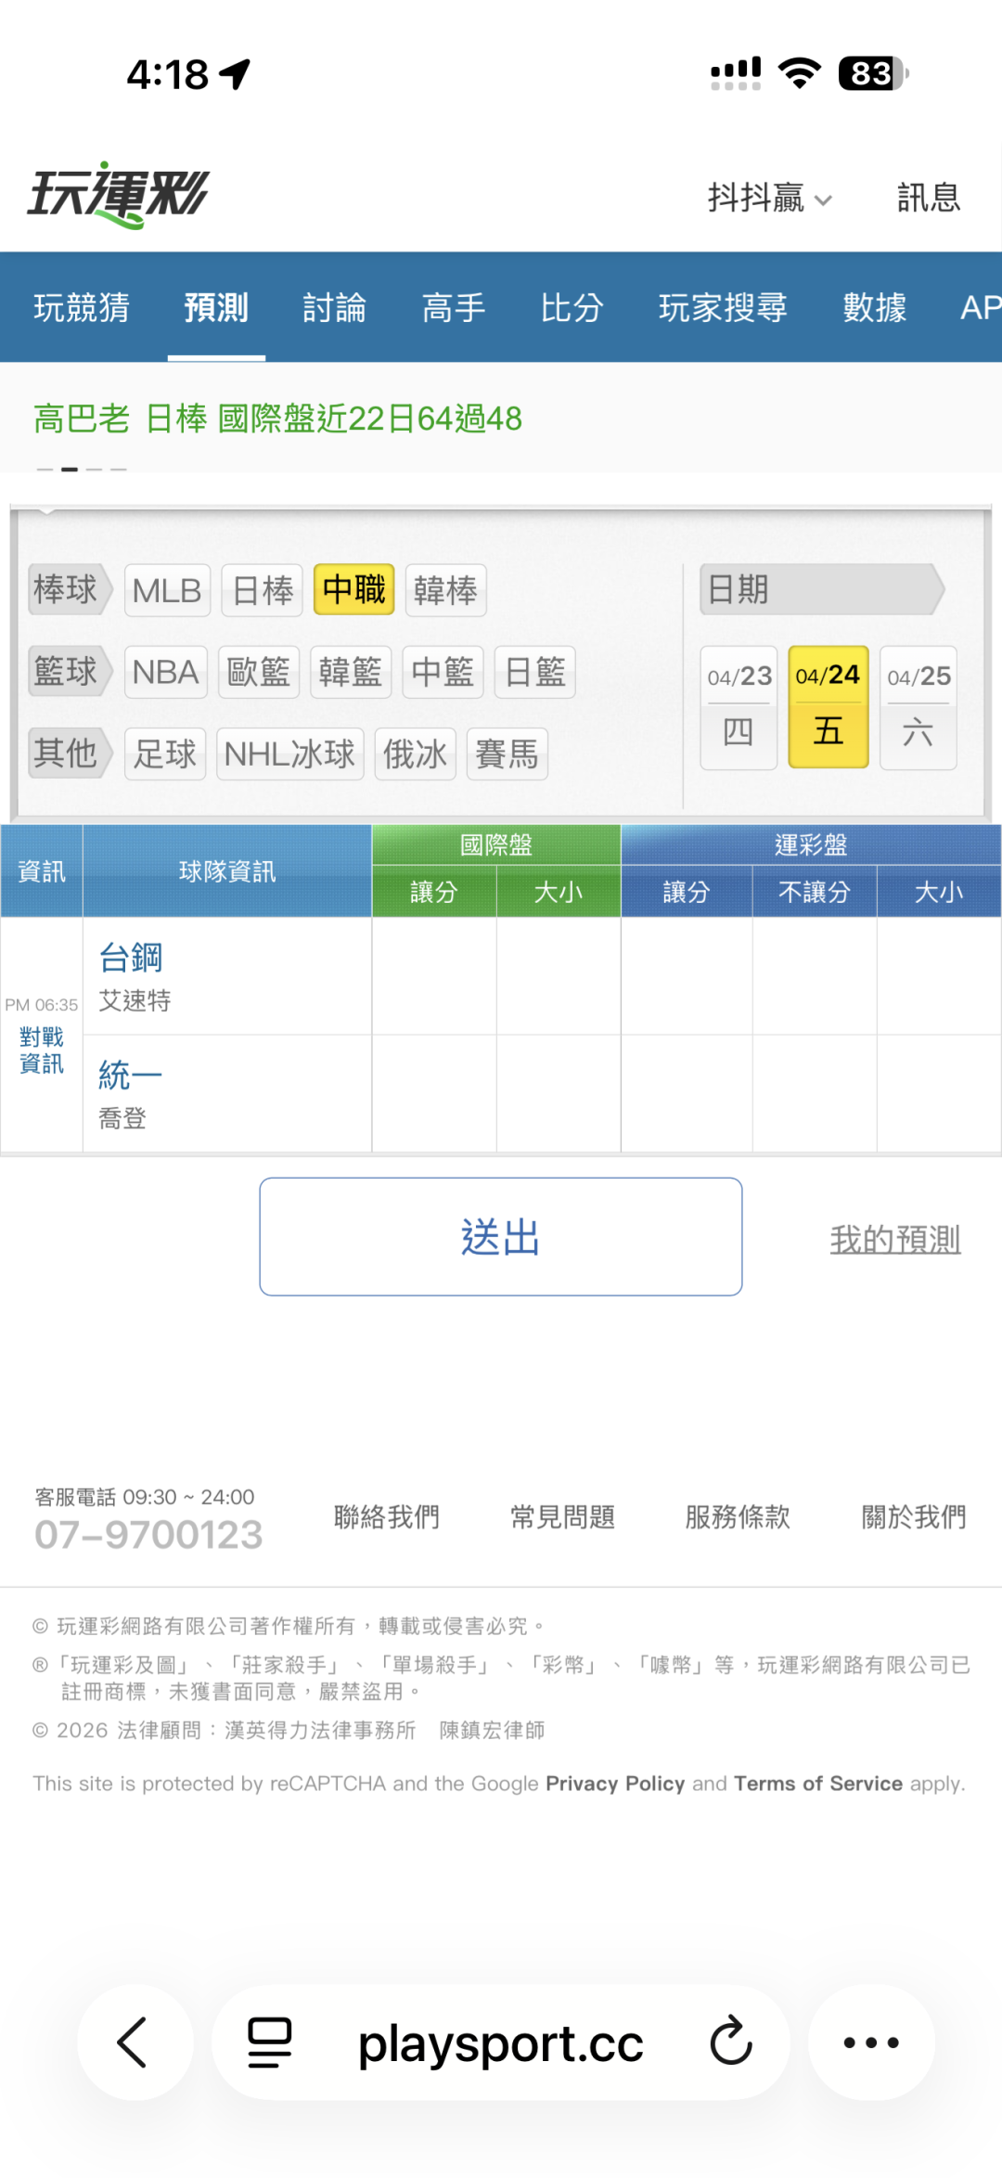Tap pitcher name 艾速特
The image size is (1002, 2178).
[135, 1001]
